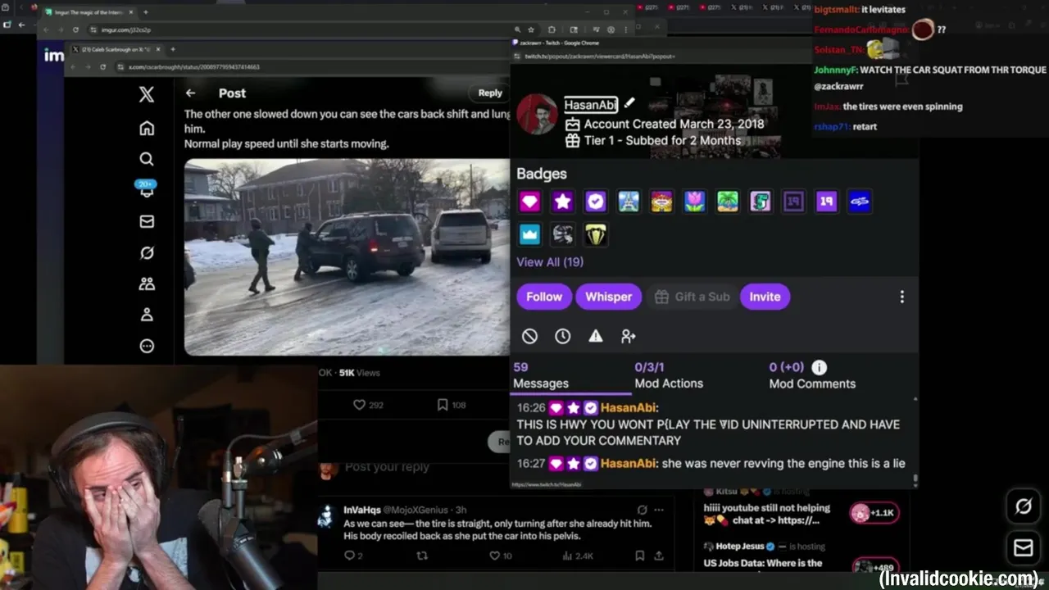Open X notifications bell with 20+ badge
The width and height of the screenshot is (1049, 590).
(147, 189)
